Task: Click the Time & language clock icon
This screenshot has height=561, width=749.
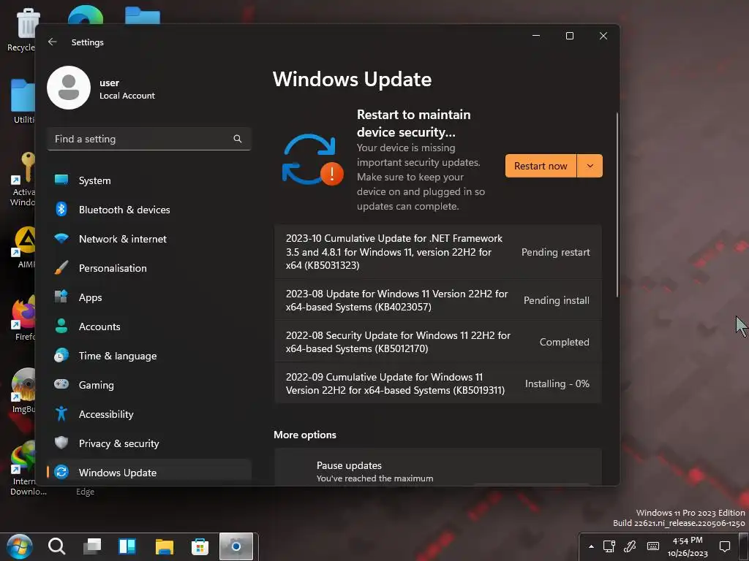Action: [x=61, y=356]
